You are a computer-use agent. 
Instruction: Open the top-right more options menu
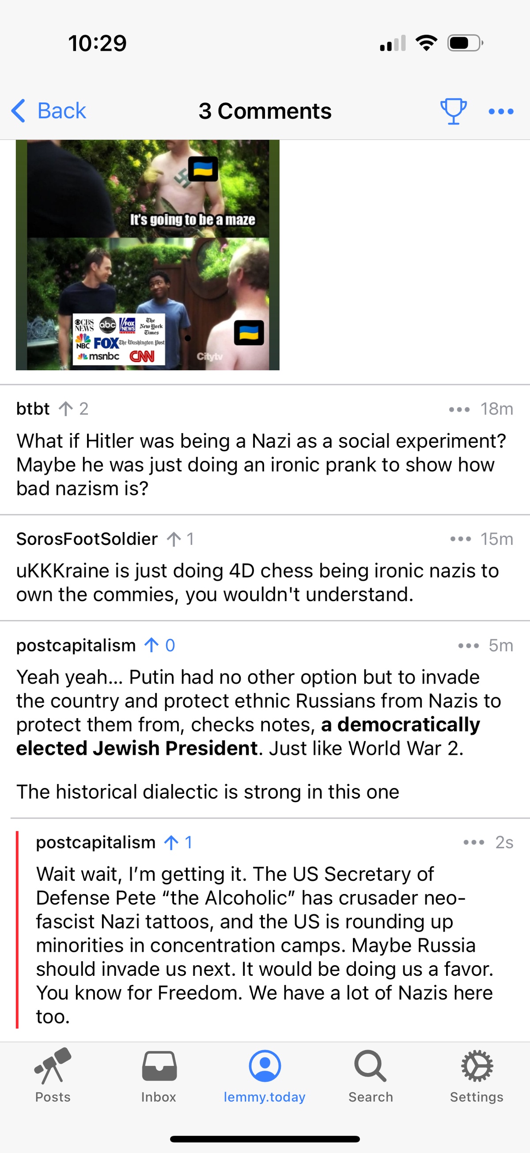click(501, 111)
